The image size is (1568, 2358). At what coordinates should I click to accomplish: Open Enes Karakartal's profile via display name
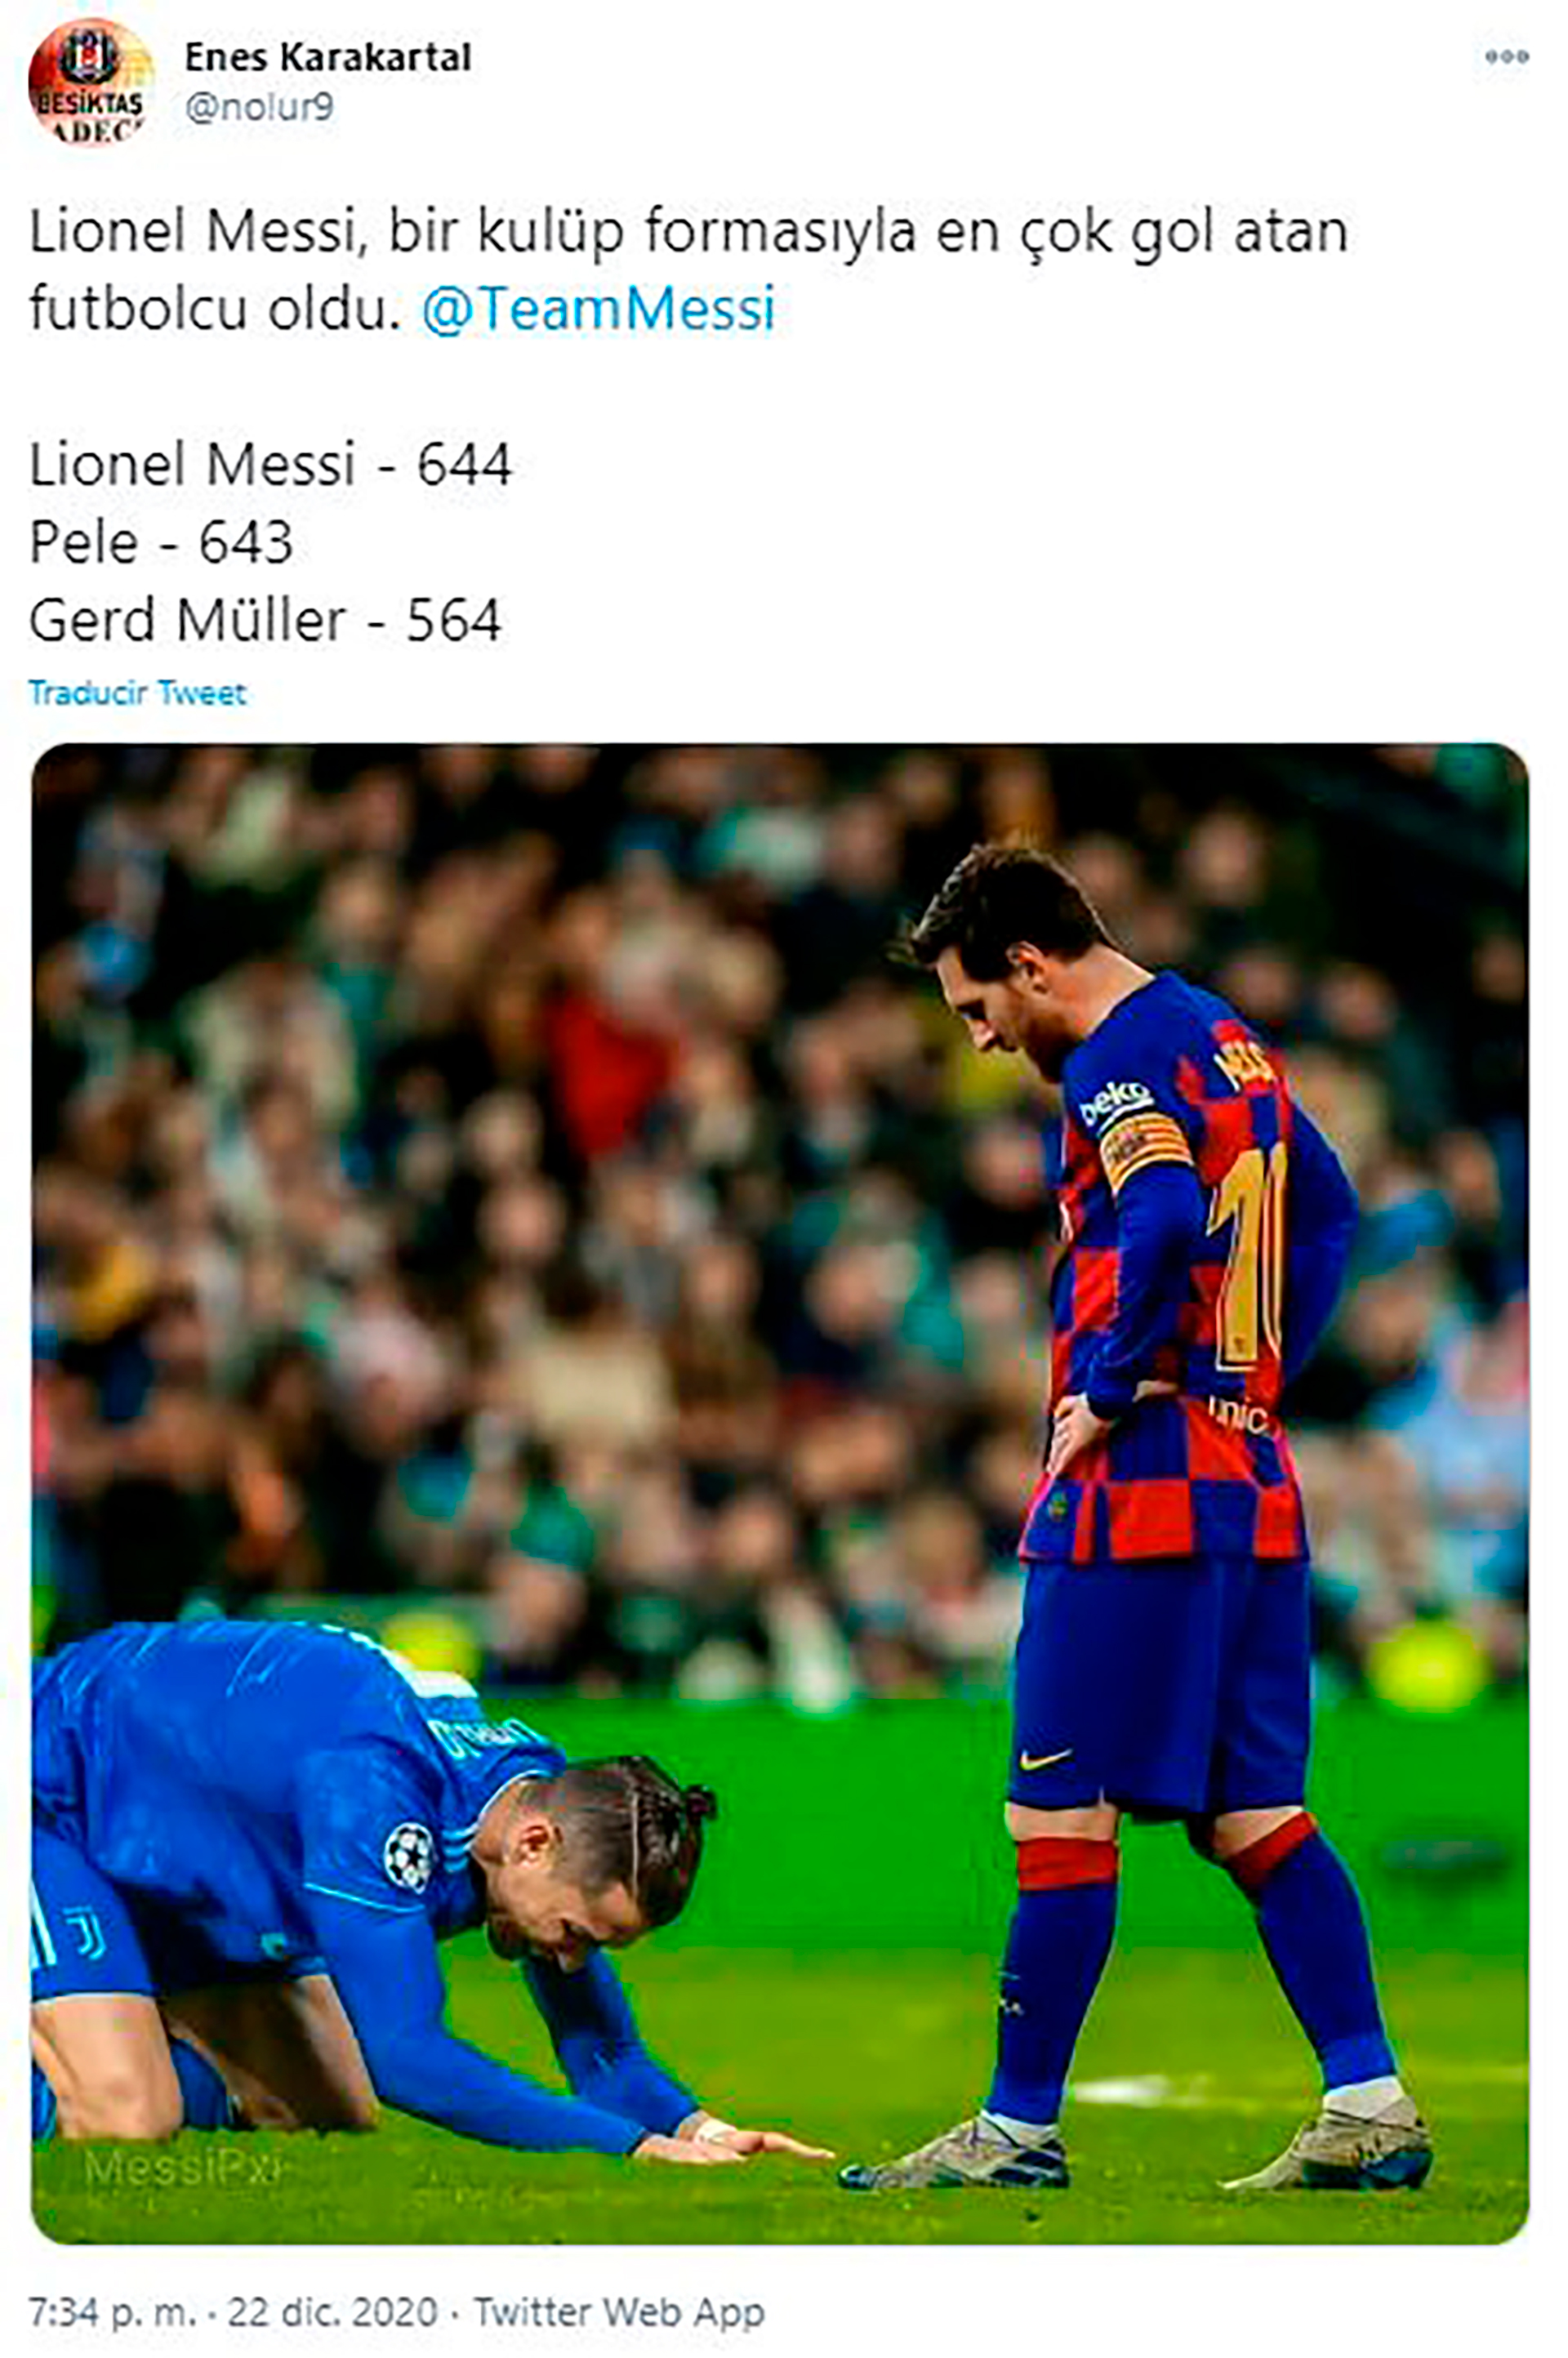point(327,57)
